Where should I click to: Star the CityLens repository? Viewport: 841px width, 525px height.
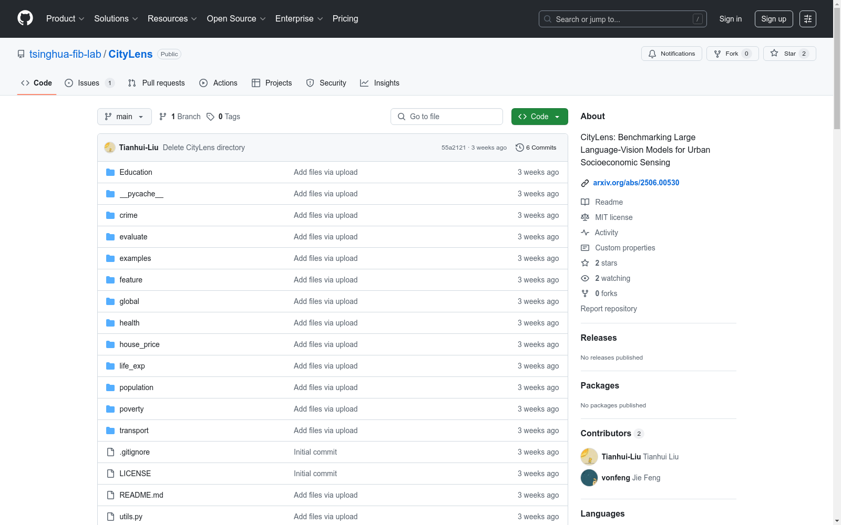click(789, 54)
